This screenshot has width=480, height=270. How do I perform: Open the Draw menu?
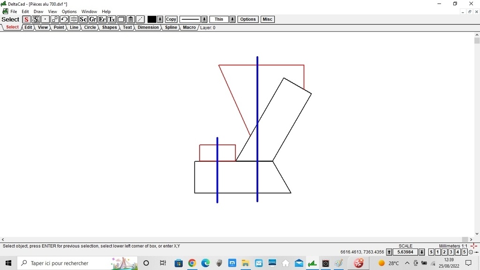tap(38, 11)
